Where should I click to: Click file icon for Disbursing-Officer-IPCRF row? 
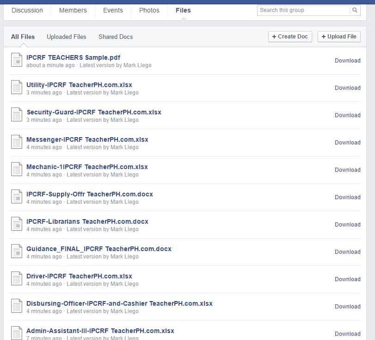[17, 306]
